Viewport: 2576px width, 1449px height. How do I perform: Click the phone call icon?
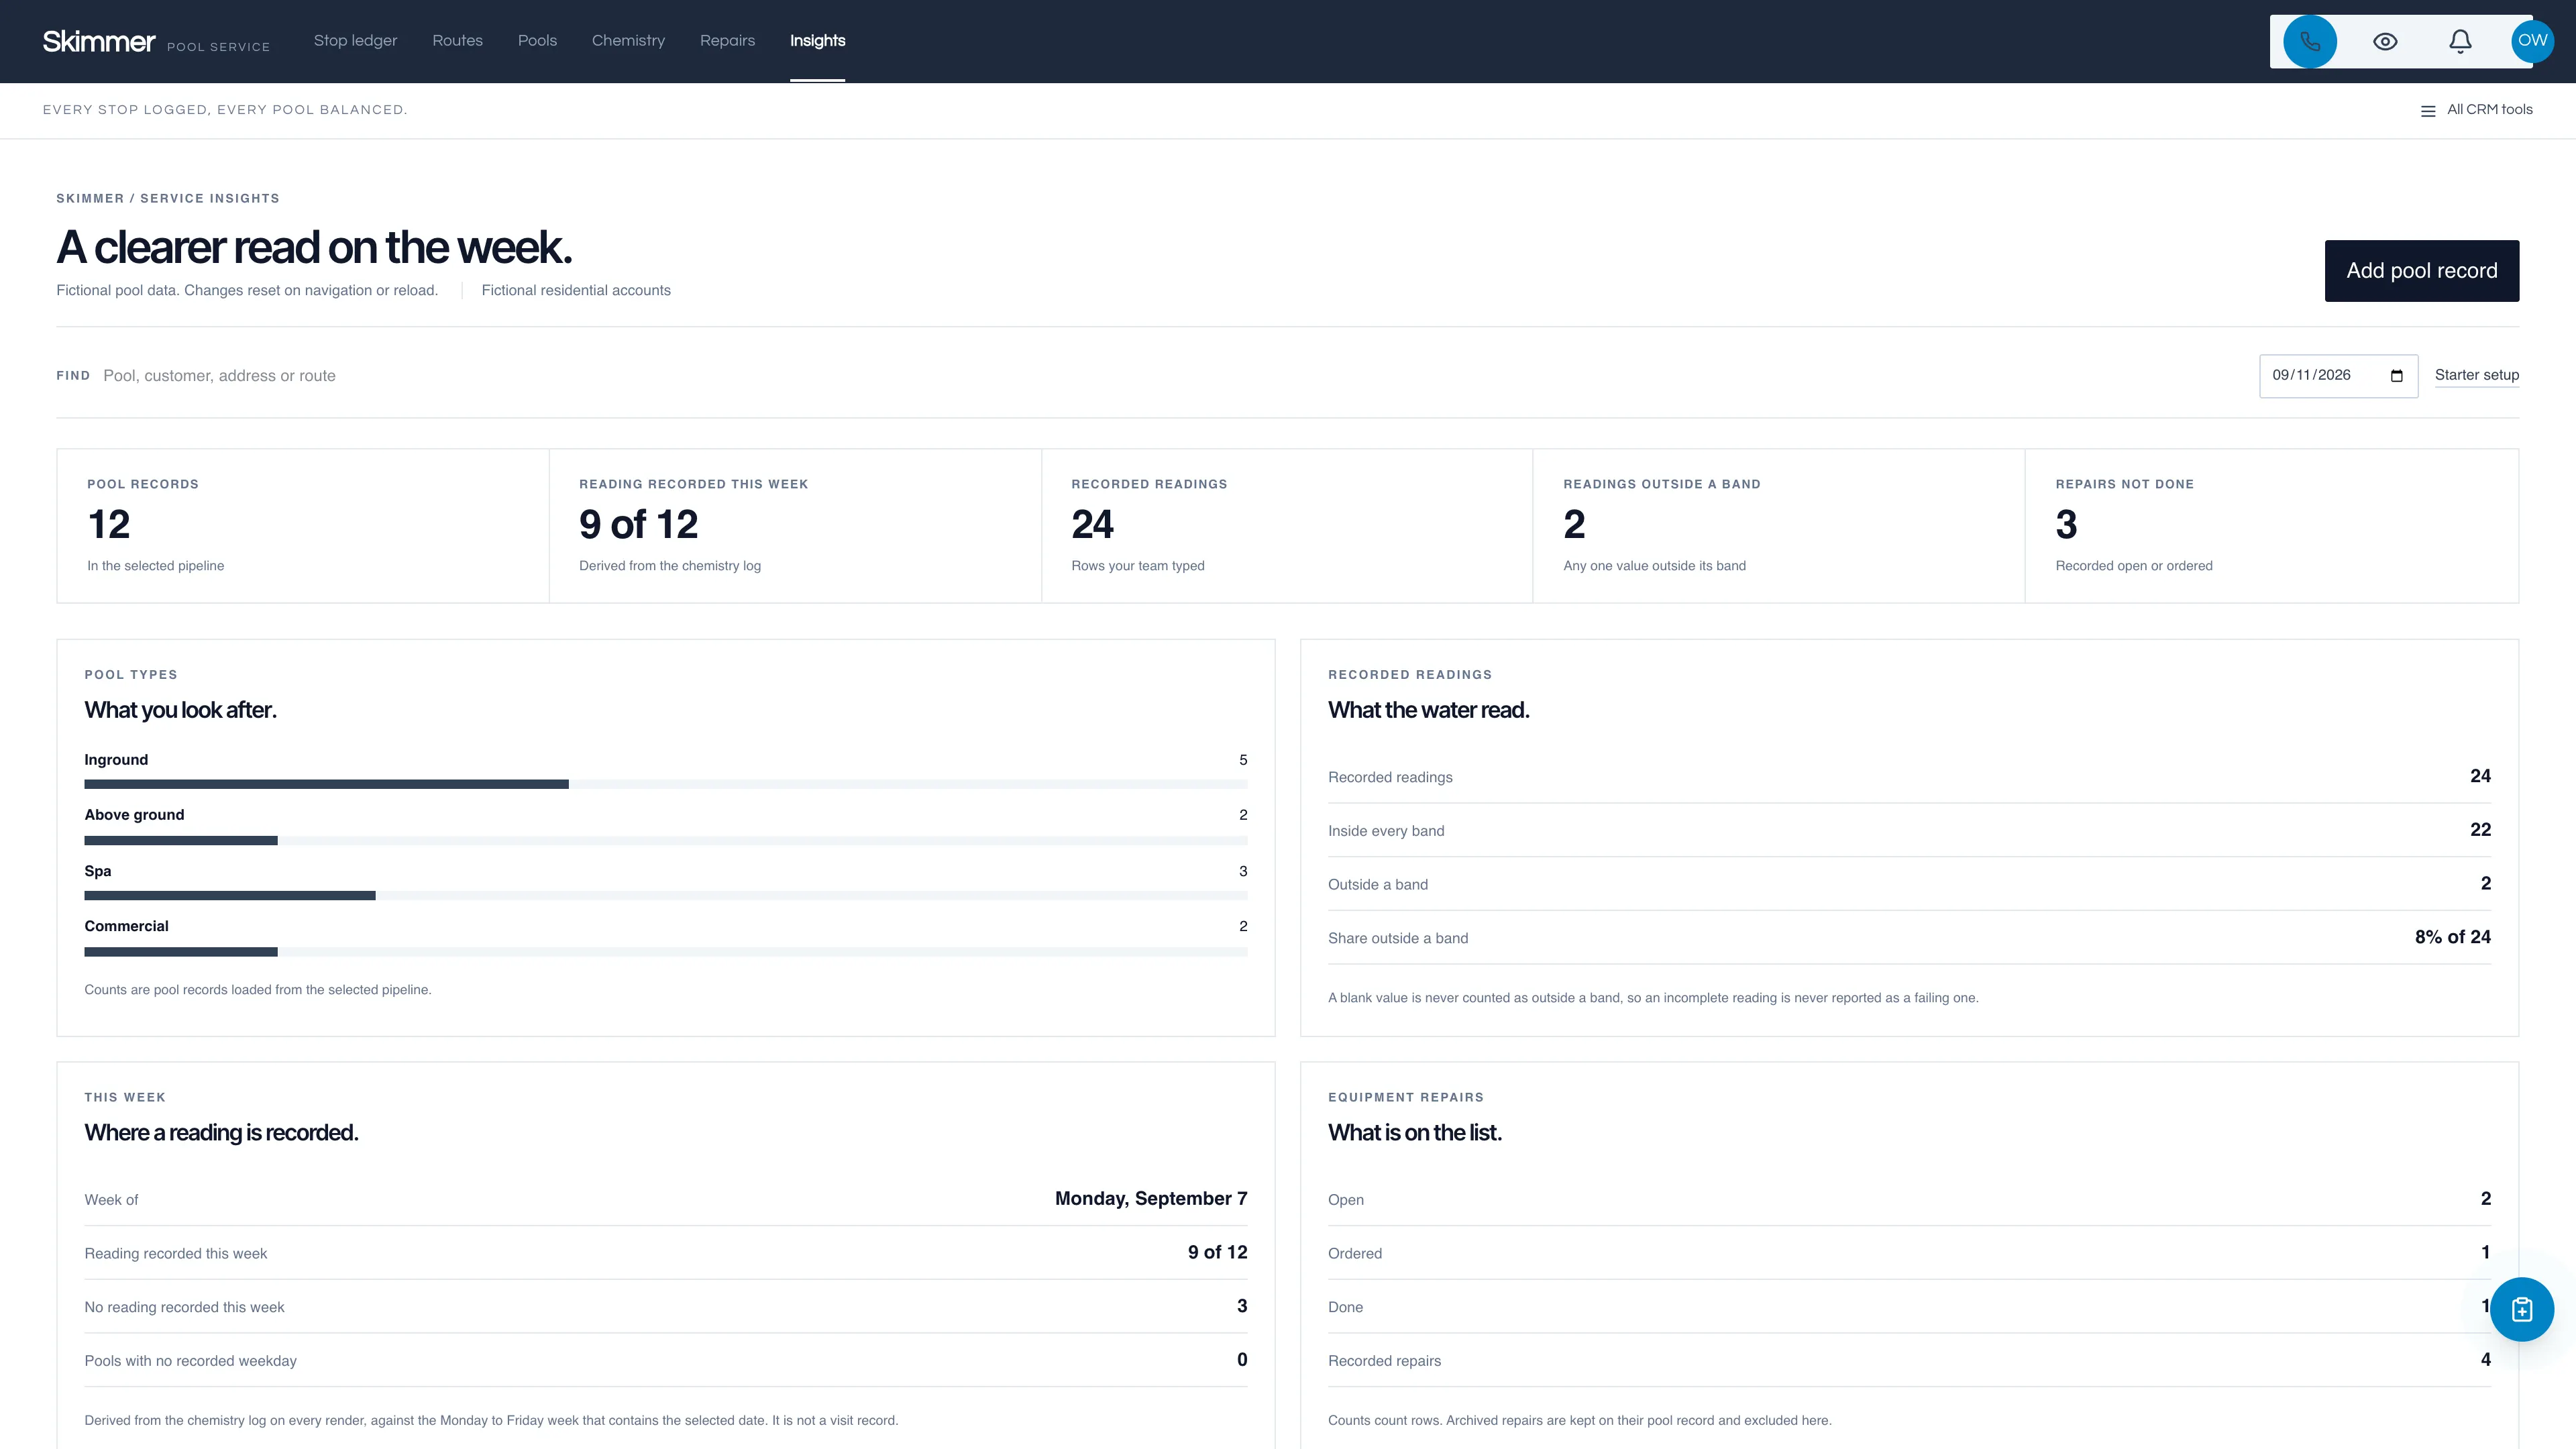click(2309, 41)
